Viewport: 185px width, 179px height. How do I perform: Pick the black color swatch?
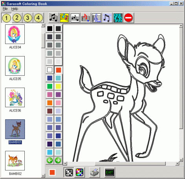click(x=49, y=29)
